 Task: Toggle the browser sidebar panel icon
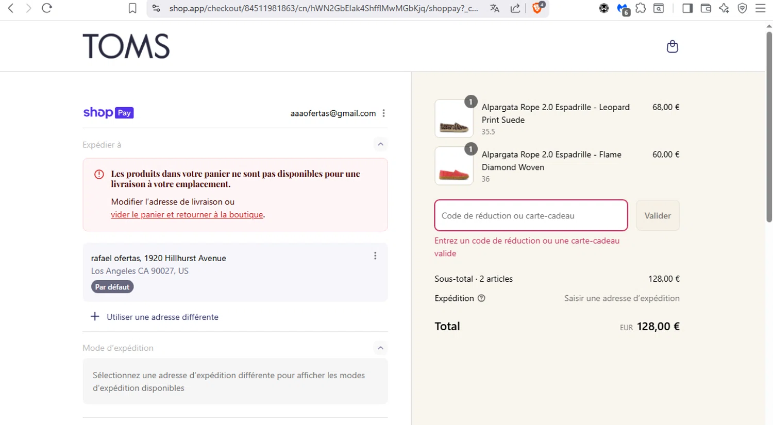coord(687,8)
